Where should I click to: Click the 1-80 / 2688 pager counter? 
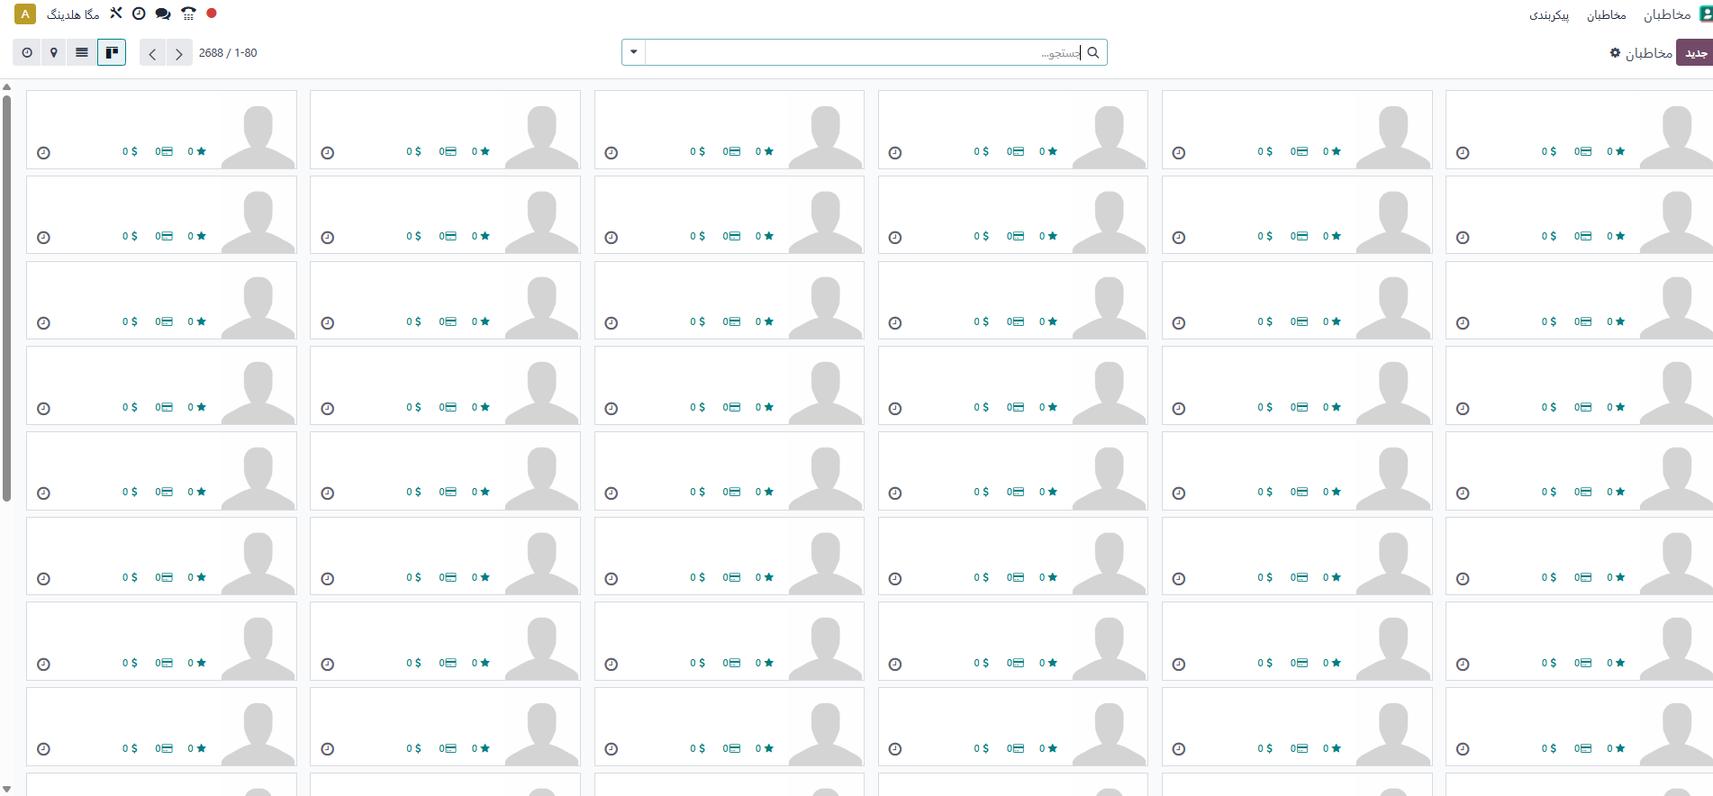pos(228,53)
